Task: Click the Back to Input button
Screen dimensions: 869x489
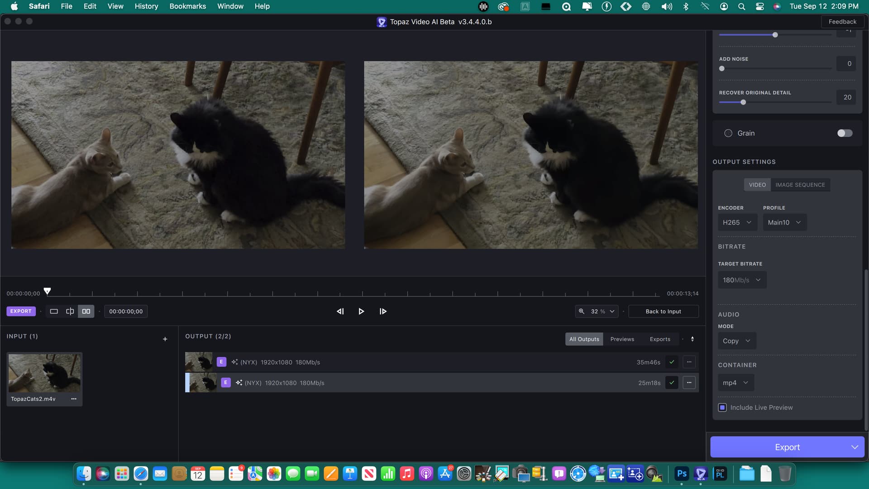Action: click(663, 312)
